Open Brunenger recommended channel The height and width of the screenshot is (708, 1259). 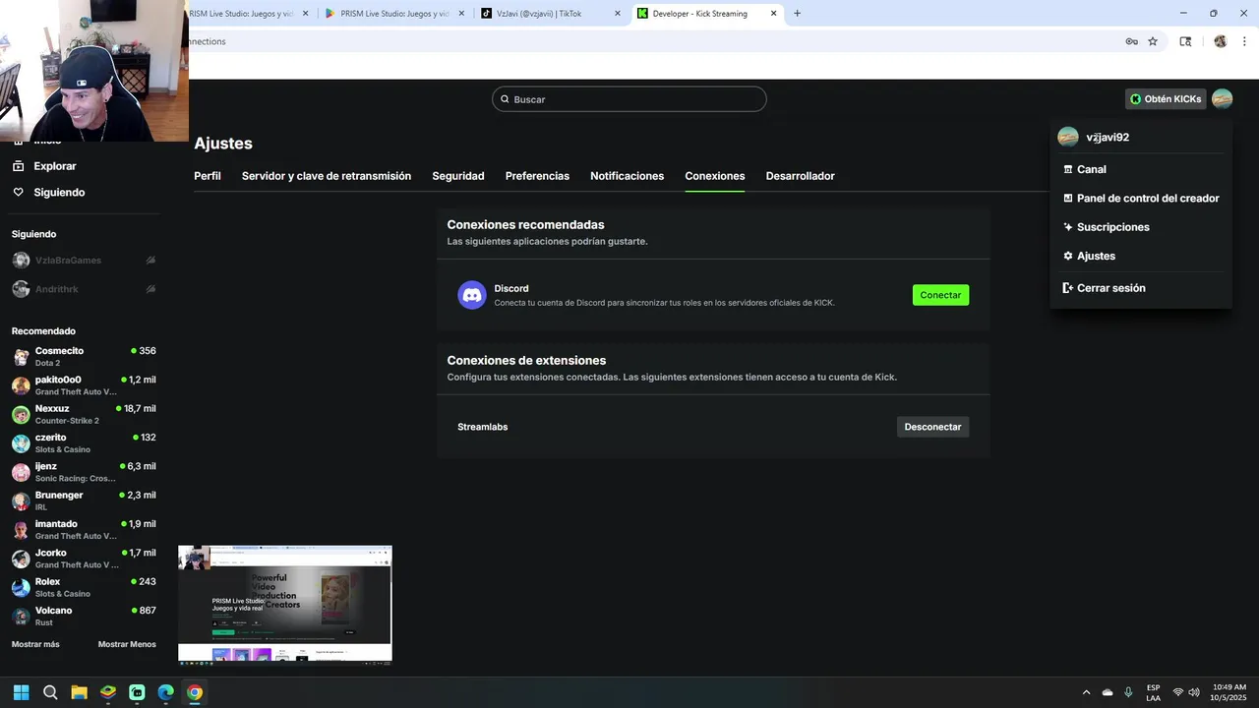[x=84, y=501]
